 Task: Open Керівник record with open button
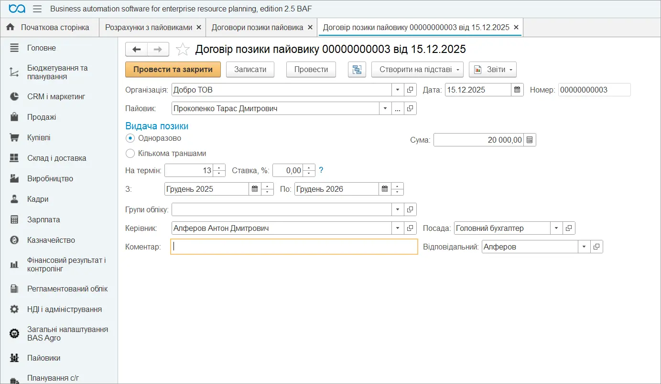(x=411, y=228)
